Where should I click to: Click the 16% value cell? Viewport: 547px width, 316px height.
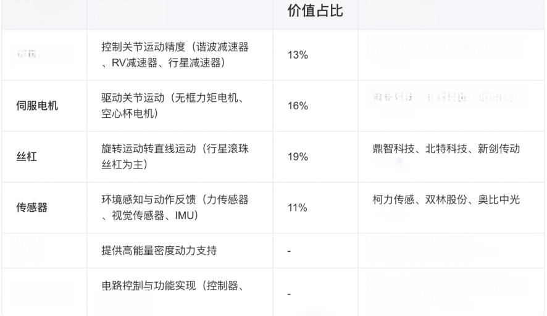point(298,106)
